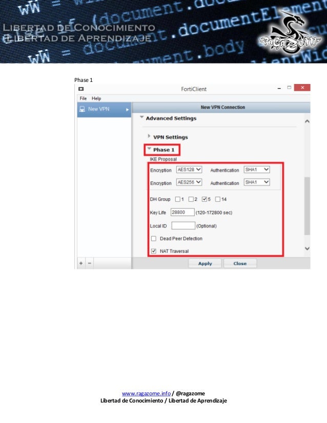The image size is (327, 423).
Task: Enable Dead Peer Detection checkbox
Action: 154,239
